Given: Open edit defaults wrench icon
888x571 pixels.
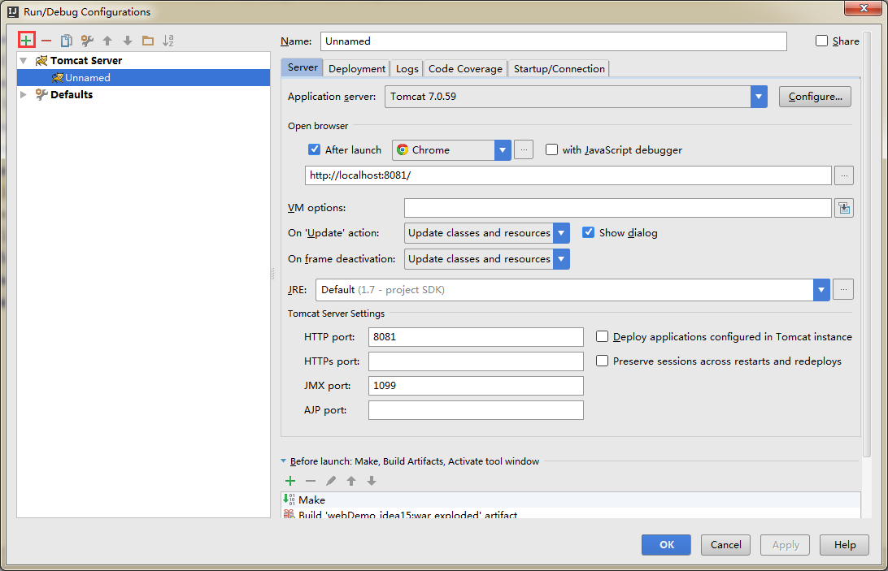Looking at the screenshot, I should coord(87,41).
